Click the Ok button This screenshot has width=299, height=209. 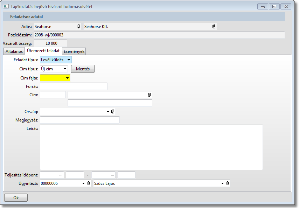(16, 198)
